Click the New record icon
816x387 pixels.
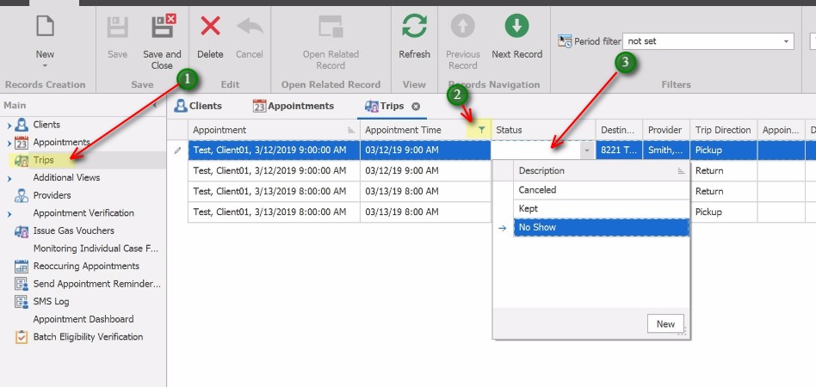(x=45, y=28)
